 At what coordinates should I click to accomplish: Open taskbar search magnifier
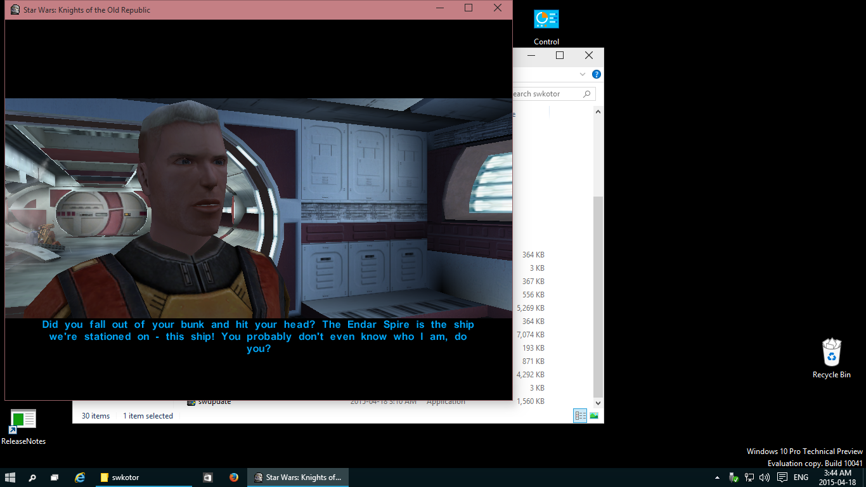point(32,477)
